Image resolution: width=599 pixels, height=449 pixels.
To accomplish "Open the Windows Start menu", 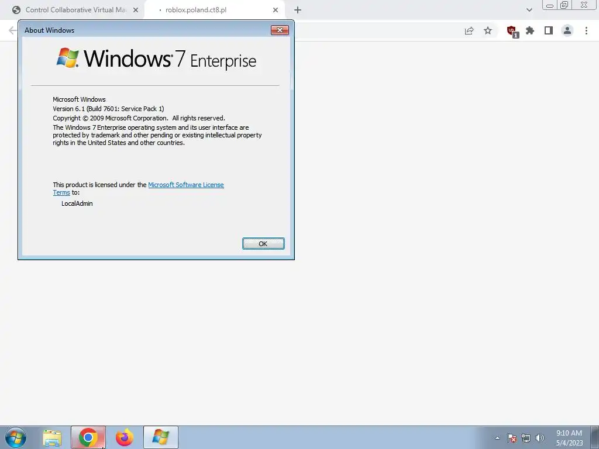I will click(x=16, y=437).
